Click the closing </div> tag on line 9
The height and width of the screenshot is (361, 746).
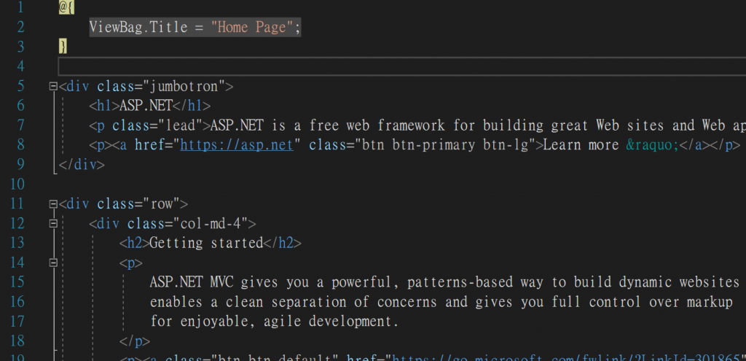81,165
